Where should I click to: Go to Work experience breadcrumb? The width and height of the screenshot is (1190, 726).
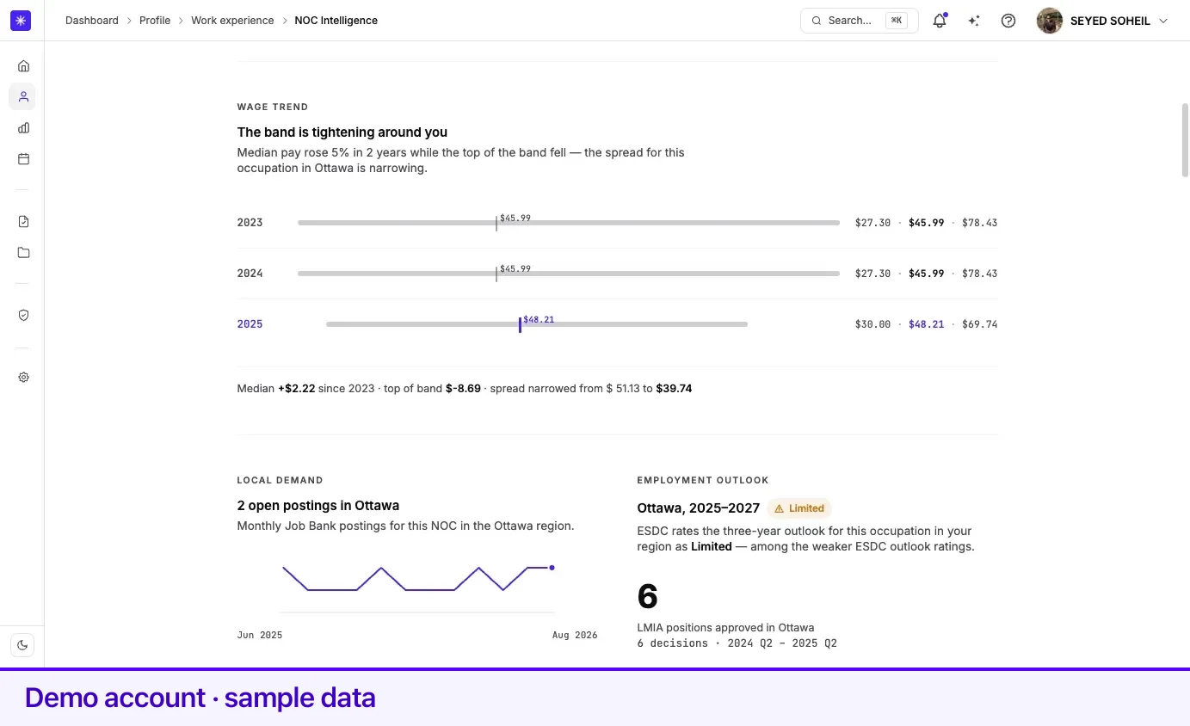point(232,21)
